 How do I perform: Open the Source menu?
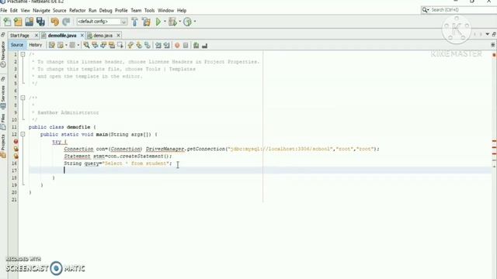click(x=60, y=10)
